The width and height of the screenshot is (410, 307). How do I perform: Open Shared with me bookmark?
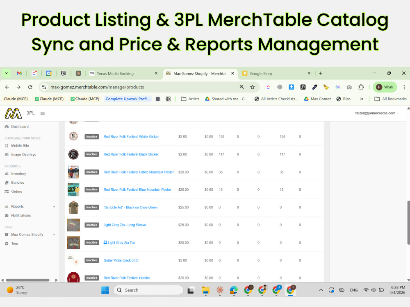pyautogui.click(x=226, y=99)
